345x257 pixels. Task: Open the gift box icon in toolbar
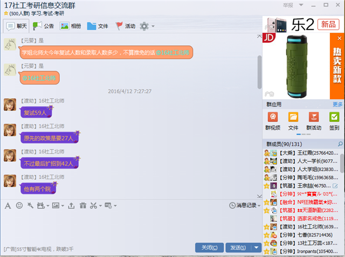82,205
